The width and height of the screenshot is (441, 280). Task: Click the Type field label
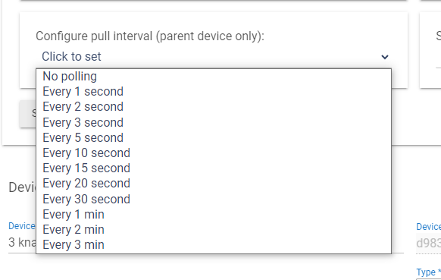[x=428, y=272]
